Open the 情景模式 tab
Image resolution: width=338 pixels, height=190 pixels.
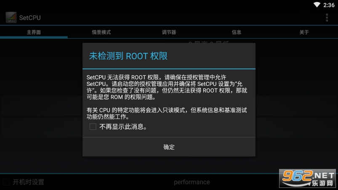tap(101, 32)
